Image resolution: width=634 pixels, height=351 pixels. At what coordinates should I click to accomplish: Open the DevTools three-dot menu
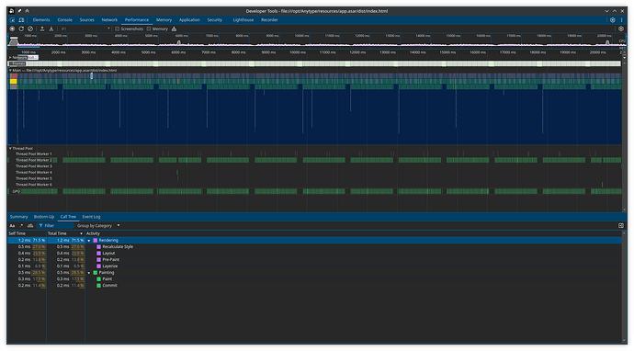pyautogui.click(x=621, y=20)
